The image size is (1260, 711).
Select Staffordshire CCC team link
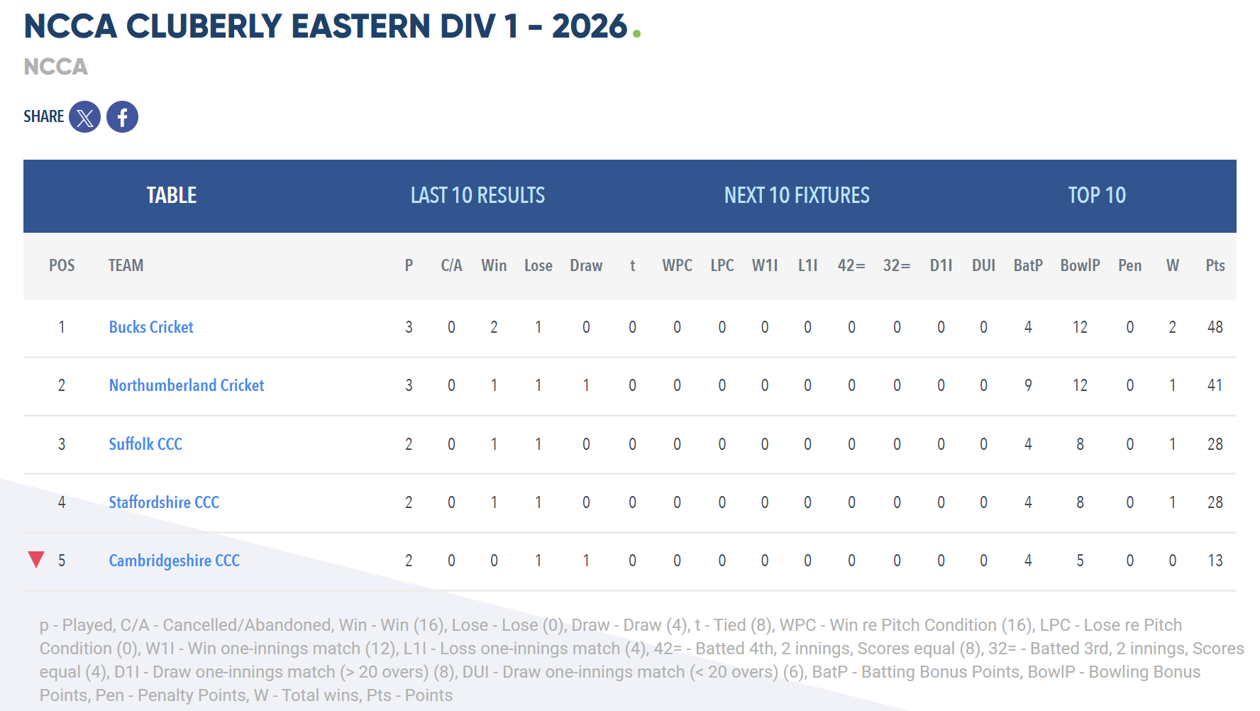164,502
